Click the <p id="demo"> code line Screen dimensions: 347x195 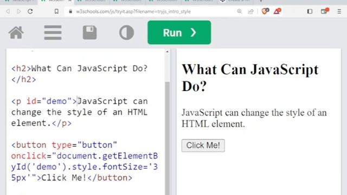click(80, 101)
